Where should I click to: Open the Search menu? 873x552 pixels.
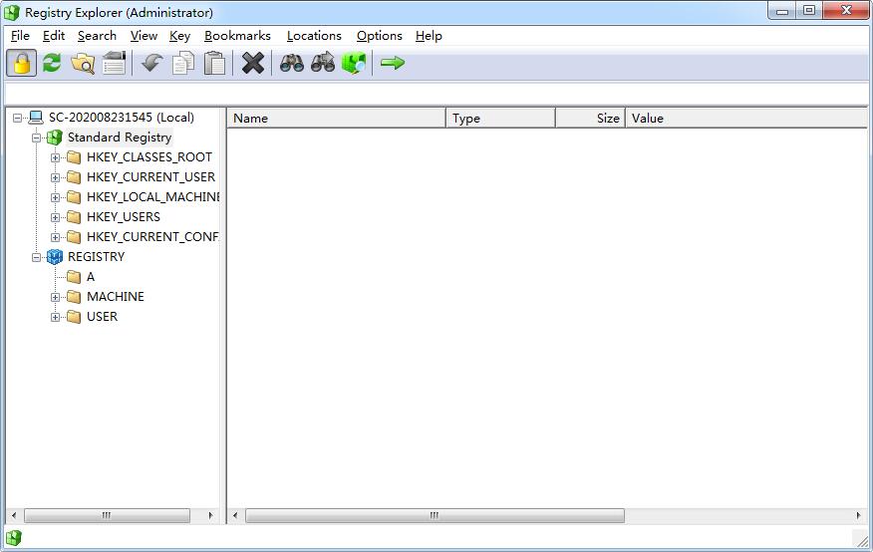point(97,36)
